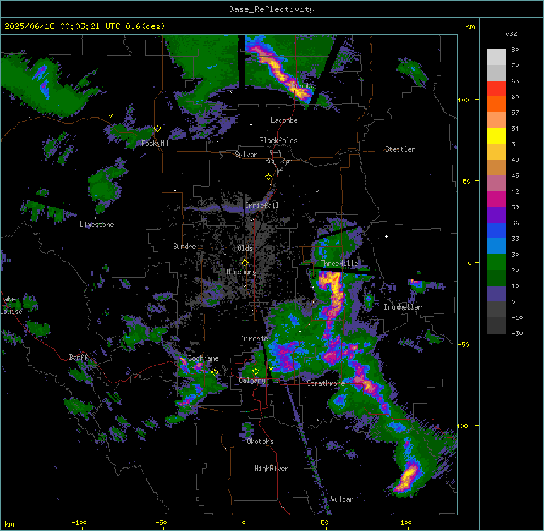Click the Stettler label

pyautogui.click(x=400, y=149)
